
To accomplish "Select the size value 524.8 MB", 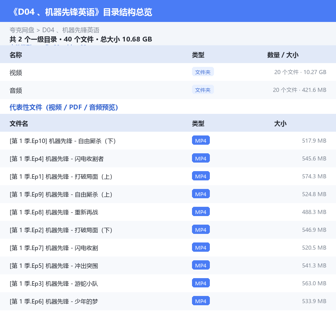I will tap(314, 194).
